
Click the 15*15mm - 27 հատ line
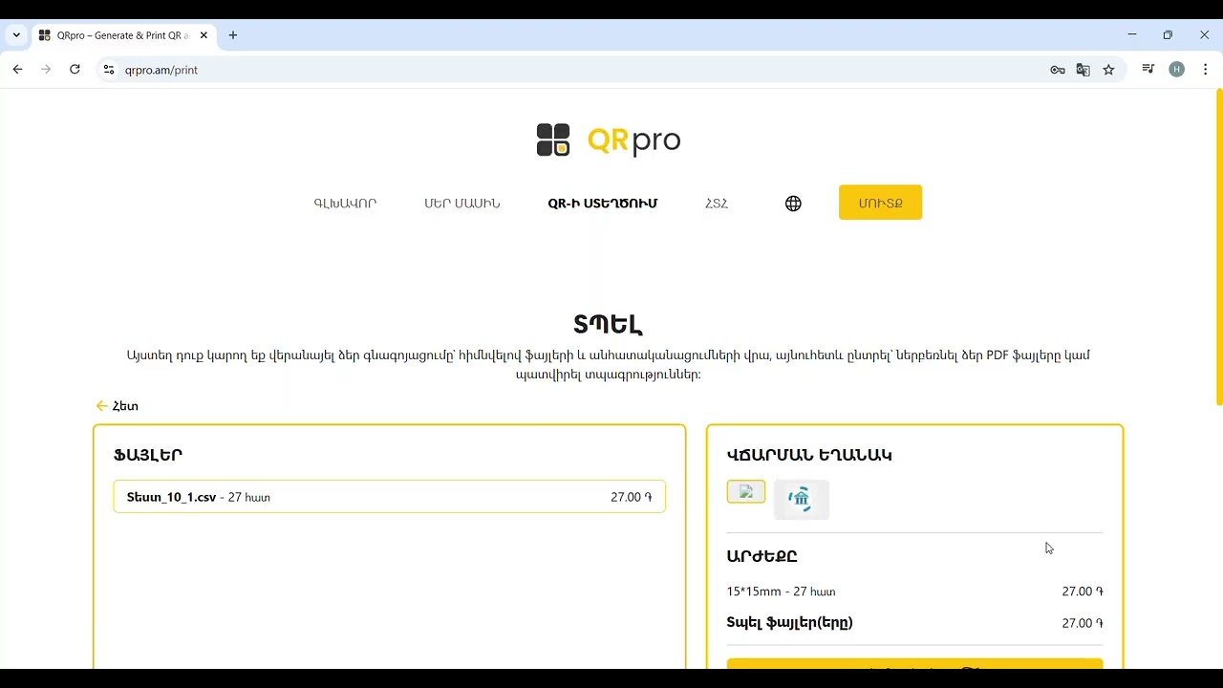point(781,591)
